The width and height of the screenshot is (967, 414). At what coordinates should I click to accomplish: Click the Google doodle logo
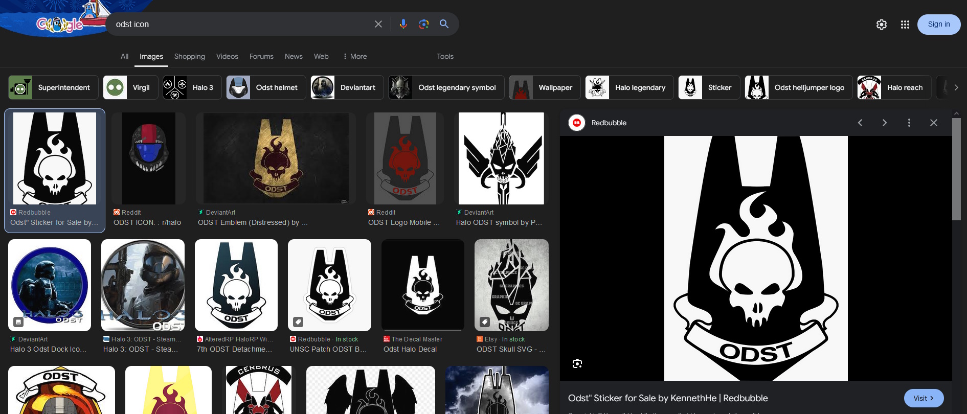(x=60, y=24)
